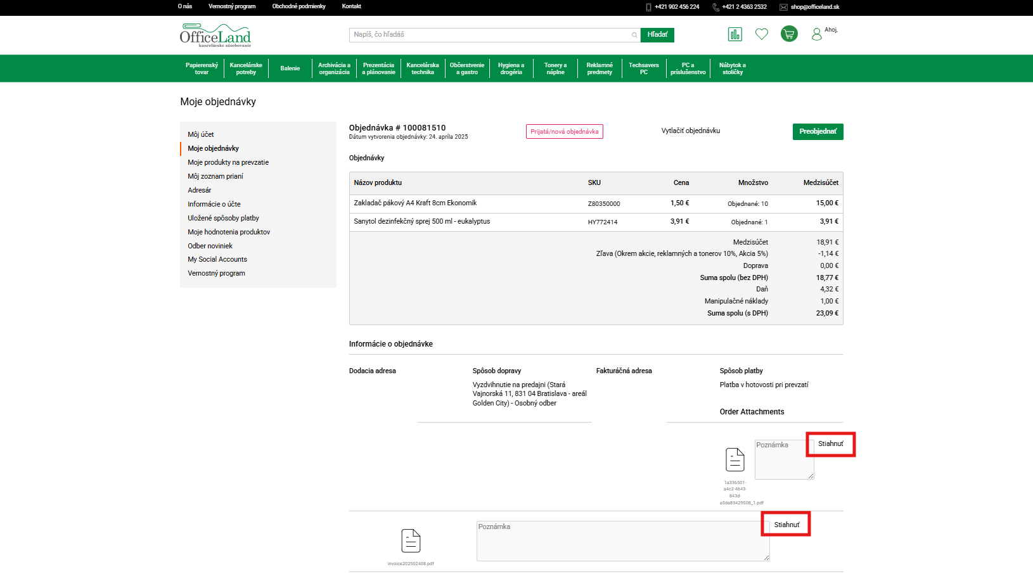Viewport: 1033px width, 581px height.
Task: Open Informácie o účte
Action: click(214, 204)
